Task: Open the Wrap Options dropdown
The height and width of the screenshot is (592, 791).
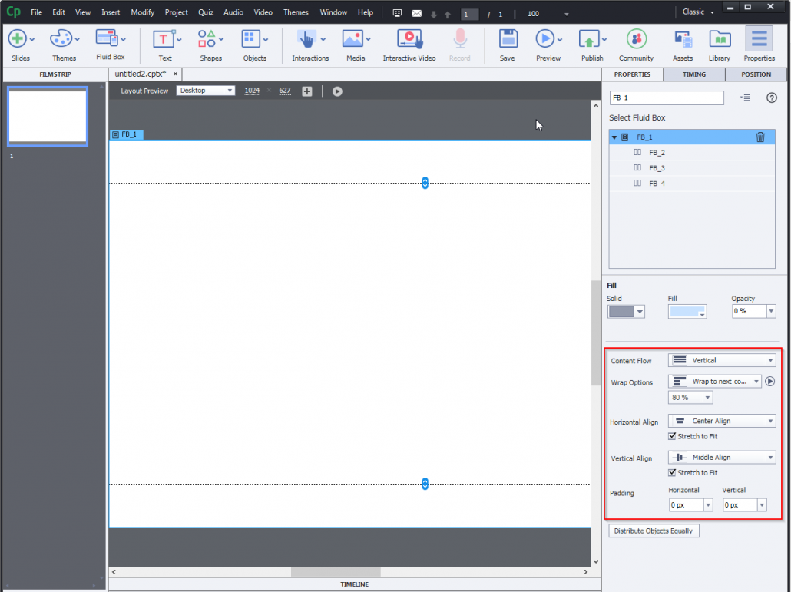Action: coord(714,381)
